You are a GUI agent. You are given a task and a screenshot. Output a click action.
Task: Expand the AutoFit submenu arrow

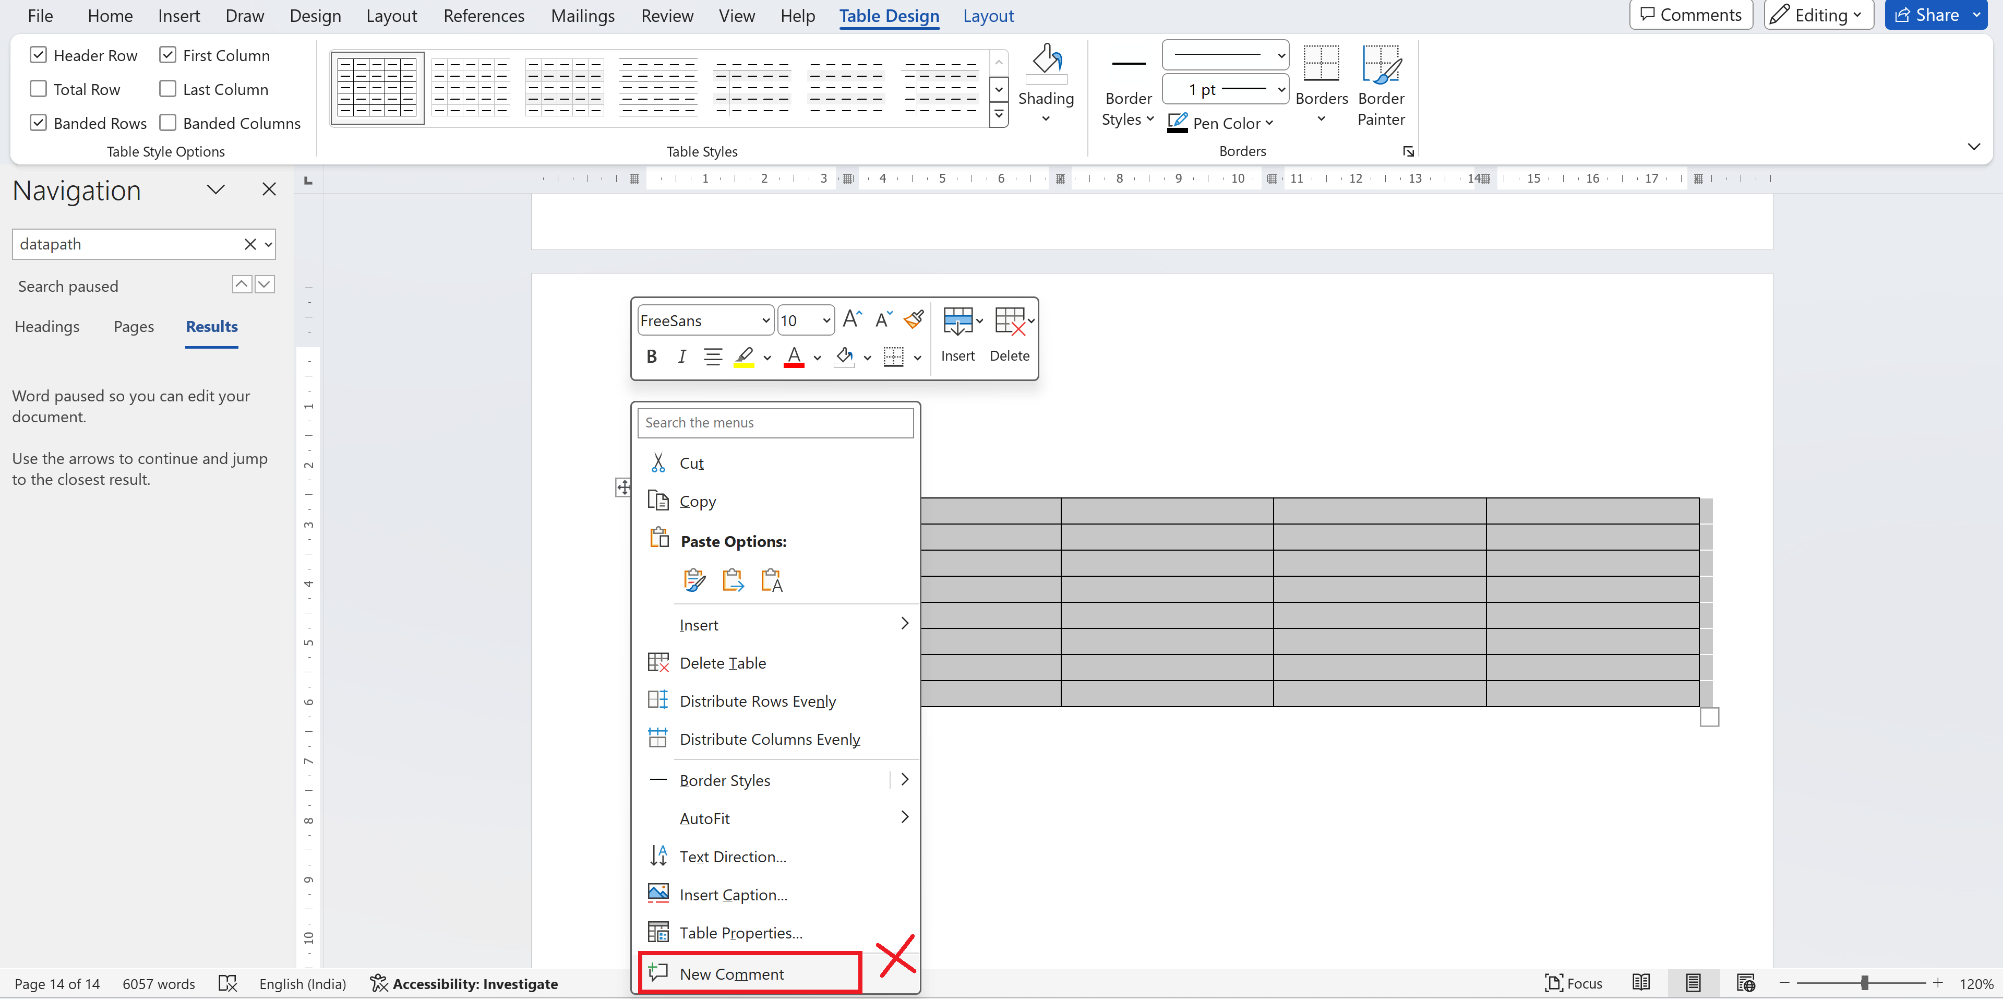point(904,817)
